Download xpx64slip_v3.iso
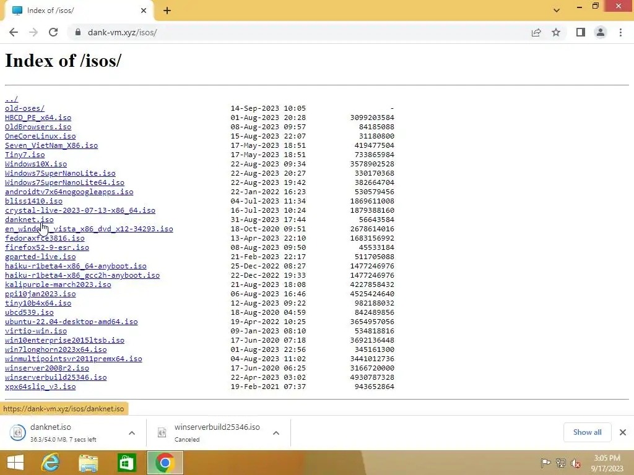The height and width of the screenshot is (475, 634). coord(40,387)
